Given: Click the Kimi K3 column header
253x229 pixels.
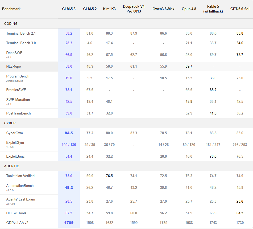Looking at the screenshot, I should 109,9.
